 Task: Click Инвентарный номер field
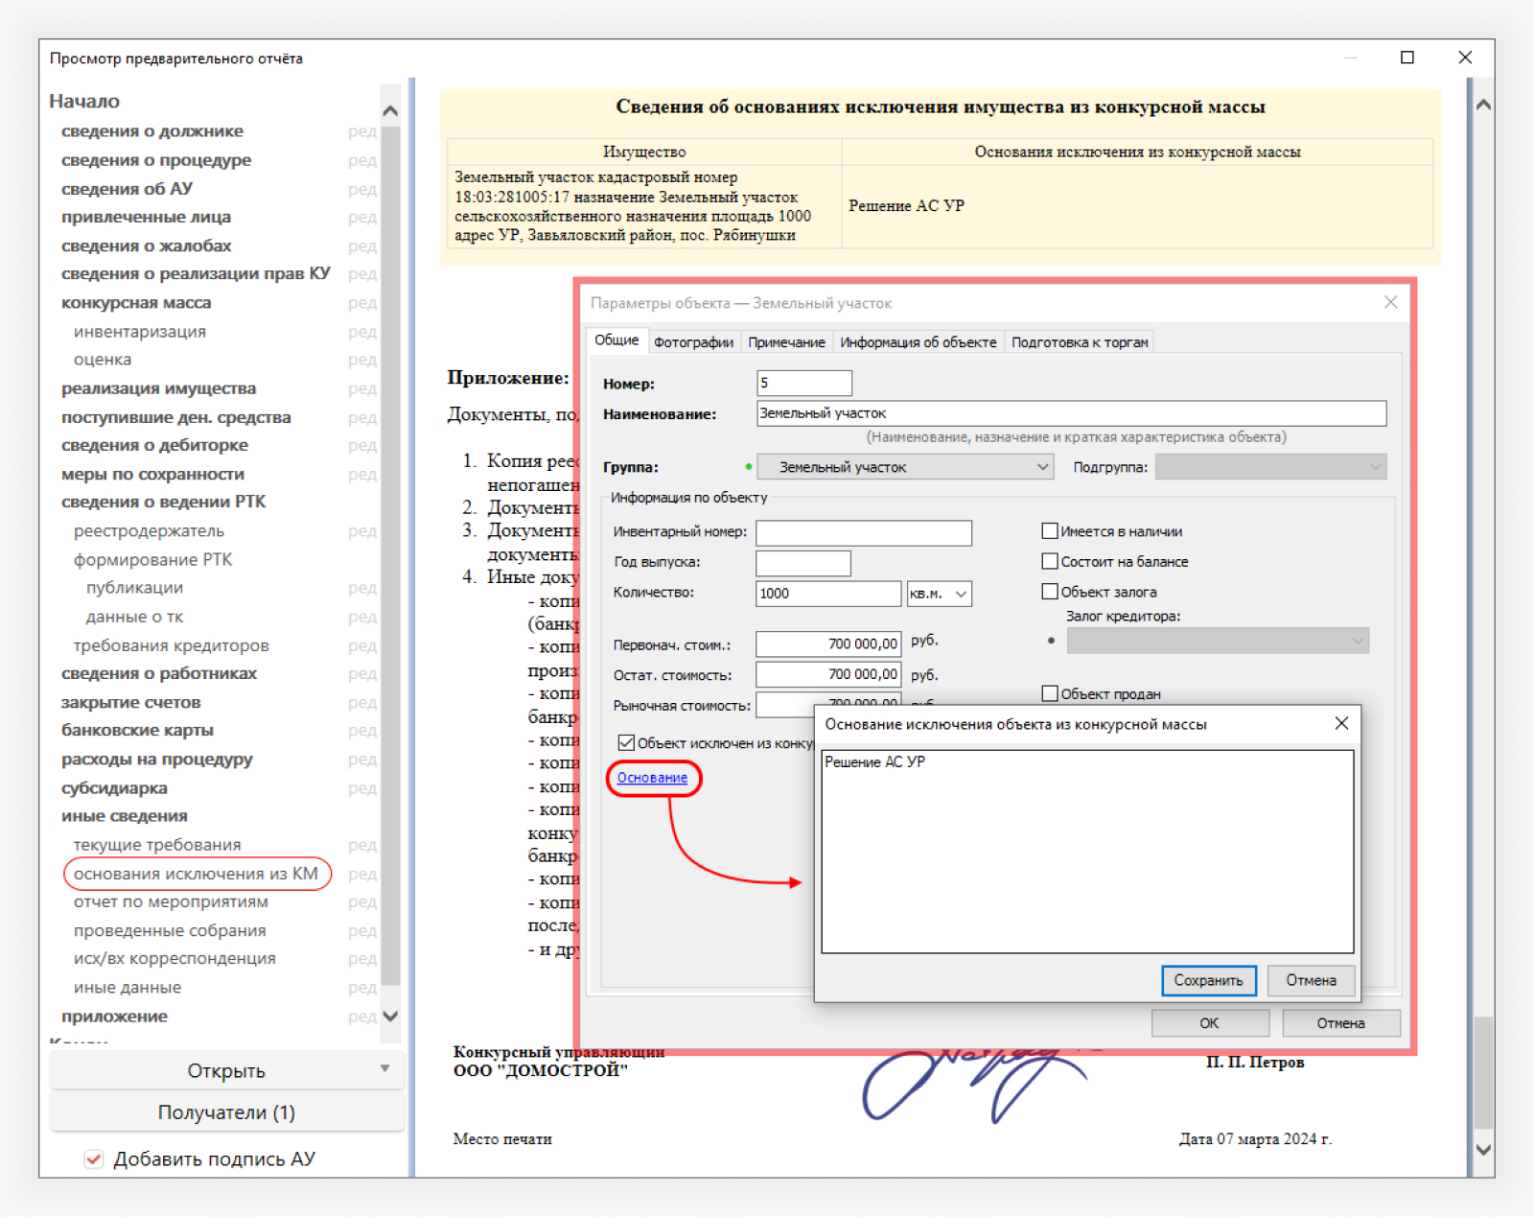click(864, 533)
